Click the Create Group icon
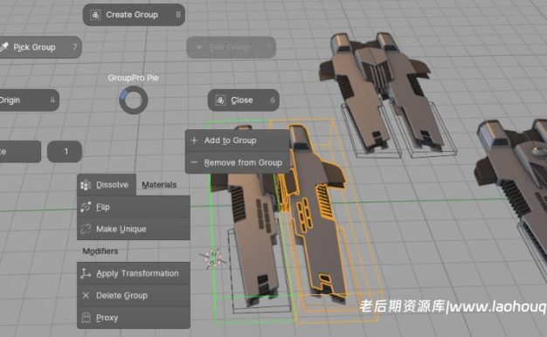The height and width of the screenshot is (337, 547). click(x=95, y=15)
